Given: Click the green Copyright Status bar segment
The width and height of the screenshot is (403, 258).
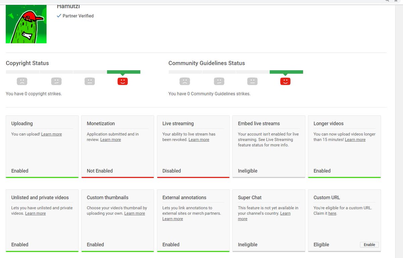Looking at the screenshot, I should pyautogui.click(x=124, y=72).
